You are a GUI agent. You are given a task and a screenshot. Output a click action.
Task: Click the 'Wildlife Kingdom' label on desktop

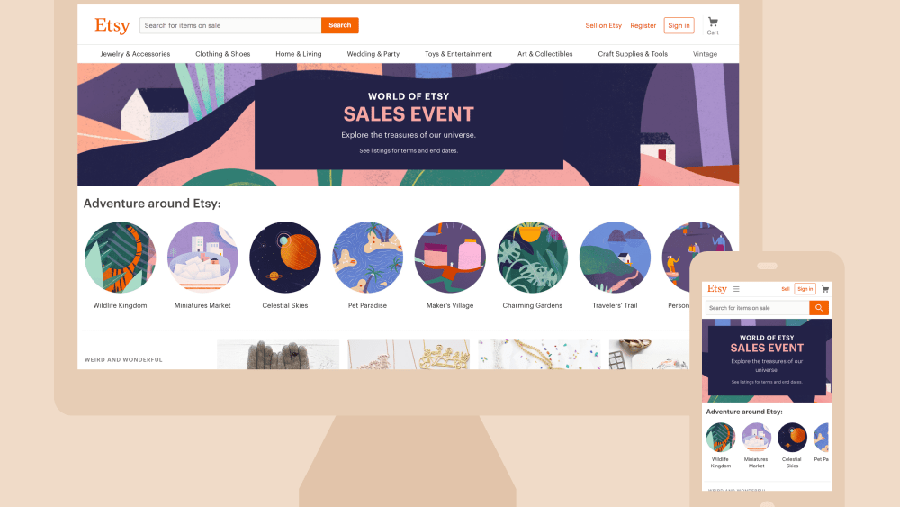(x=120, y=305)
